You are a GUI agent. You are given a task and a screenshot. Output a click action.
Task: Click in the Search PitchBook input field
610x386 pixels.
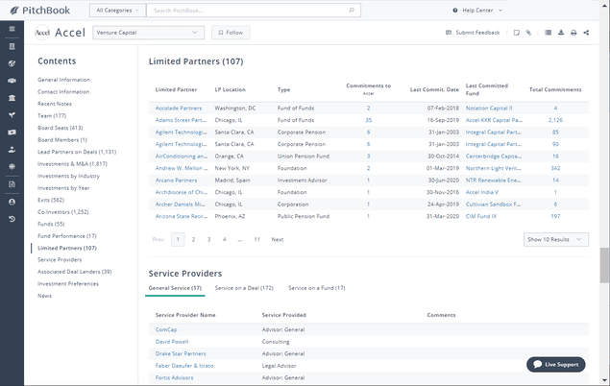tap(250, 11)
